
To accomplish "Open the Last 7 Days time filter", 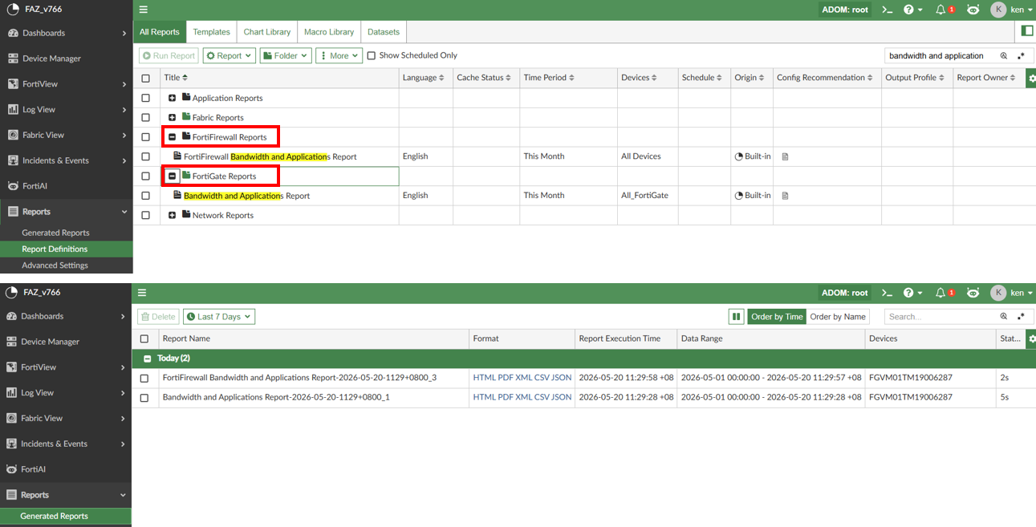I will click(x=219, y=317).
